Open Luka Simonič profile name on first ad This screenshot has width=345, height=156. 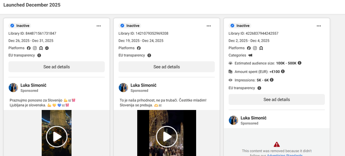33,85
